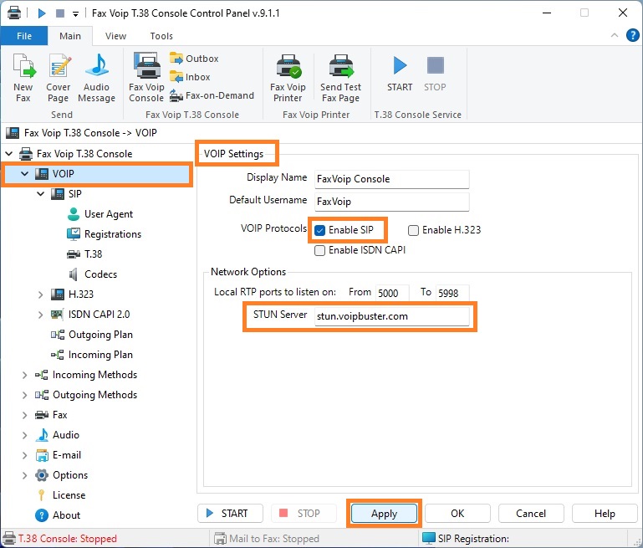Check the Enable ISDN CAPI checkbox
Viewport: 643px width, 548px height.
pyautogui.click(x=320, y=251)
